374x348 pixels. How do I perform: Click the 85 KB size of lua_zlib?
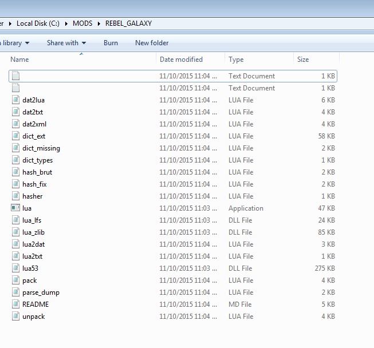tap(326, 232)
